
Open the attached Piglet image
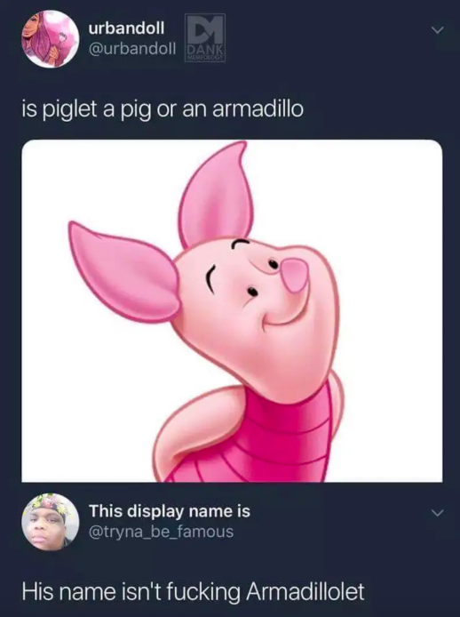(232, 311)
